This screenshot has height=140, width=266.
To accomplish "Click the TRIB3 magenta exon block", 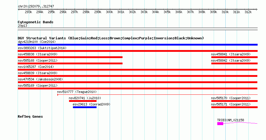I will (x=220, y=124).
